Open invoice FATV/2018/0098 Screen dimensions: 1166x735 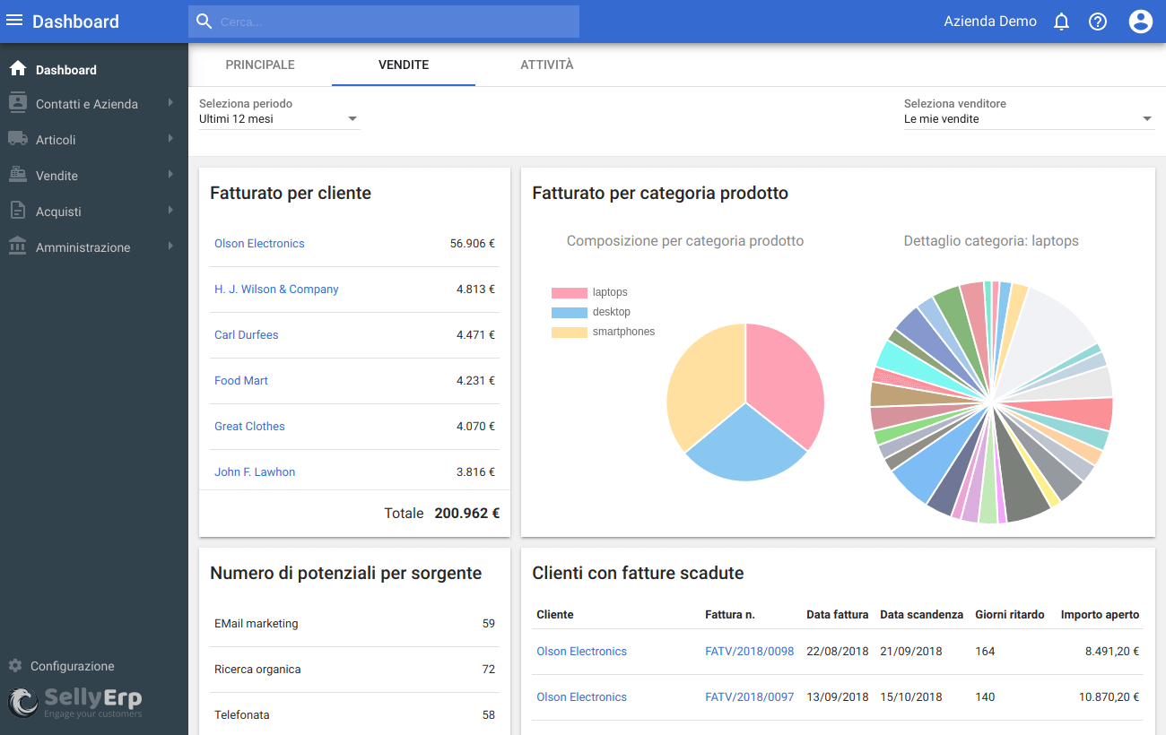click(750, 651)
